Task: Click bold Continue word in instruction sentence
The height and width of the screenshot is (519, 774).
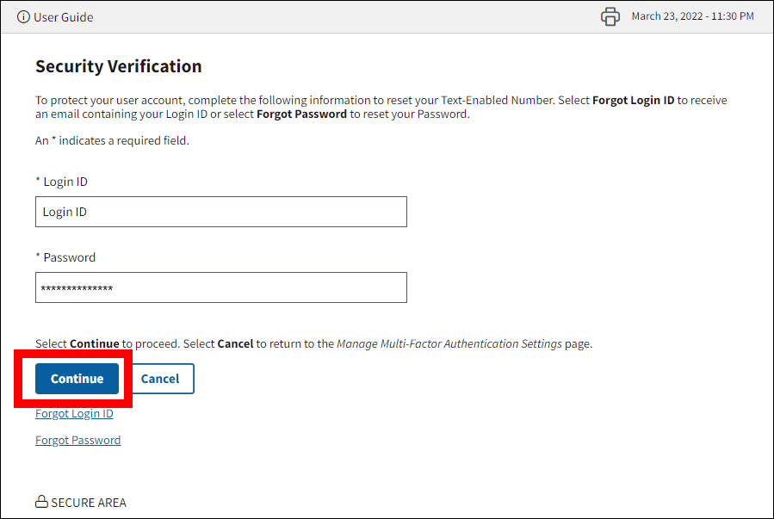Action: point(94,343)
